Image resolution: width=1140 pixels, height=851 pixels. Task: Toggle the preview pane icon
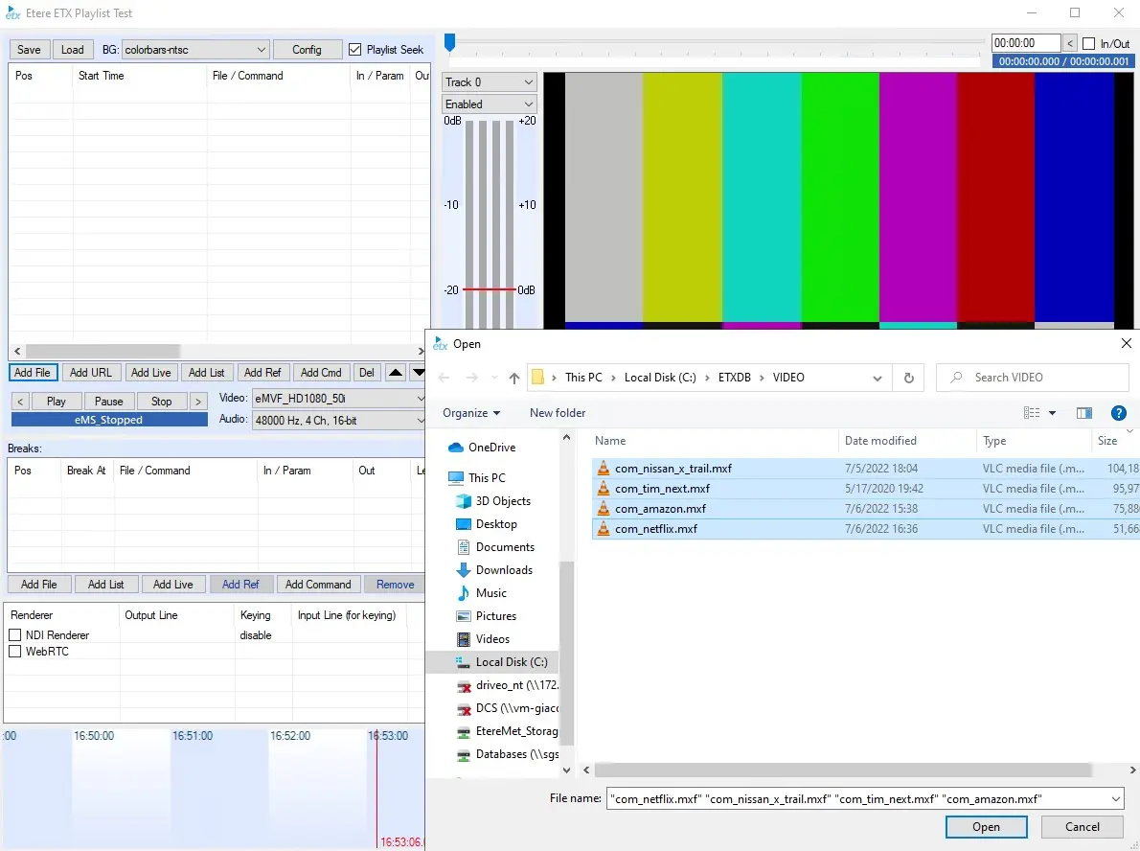click(1084, 413)
